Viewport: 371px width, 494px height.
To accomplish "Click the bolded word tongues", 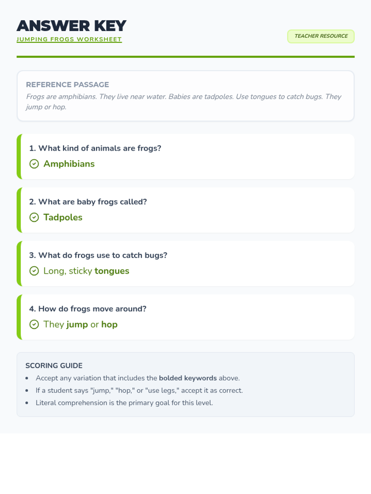I will [x=112, y=271].
